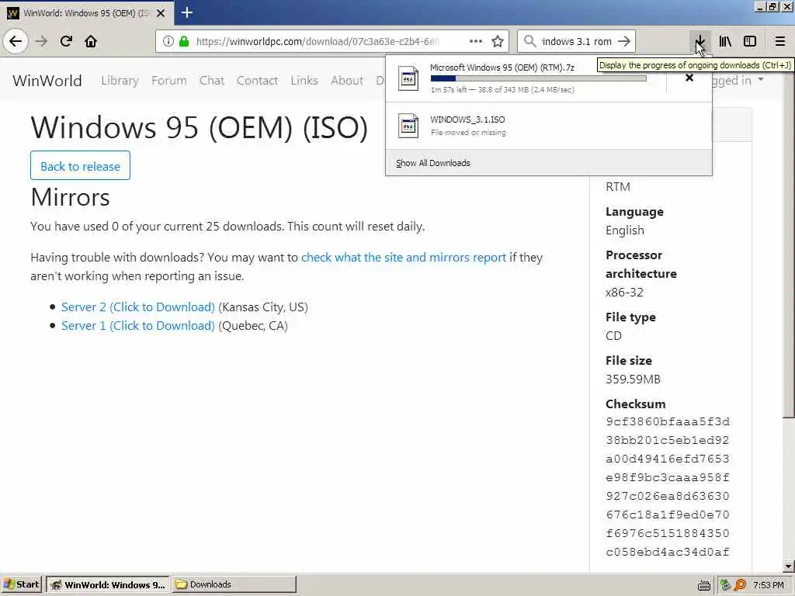
Task: Download from Server 1 Quebec
Action: [x=138, y=326]
